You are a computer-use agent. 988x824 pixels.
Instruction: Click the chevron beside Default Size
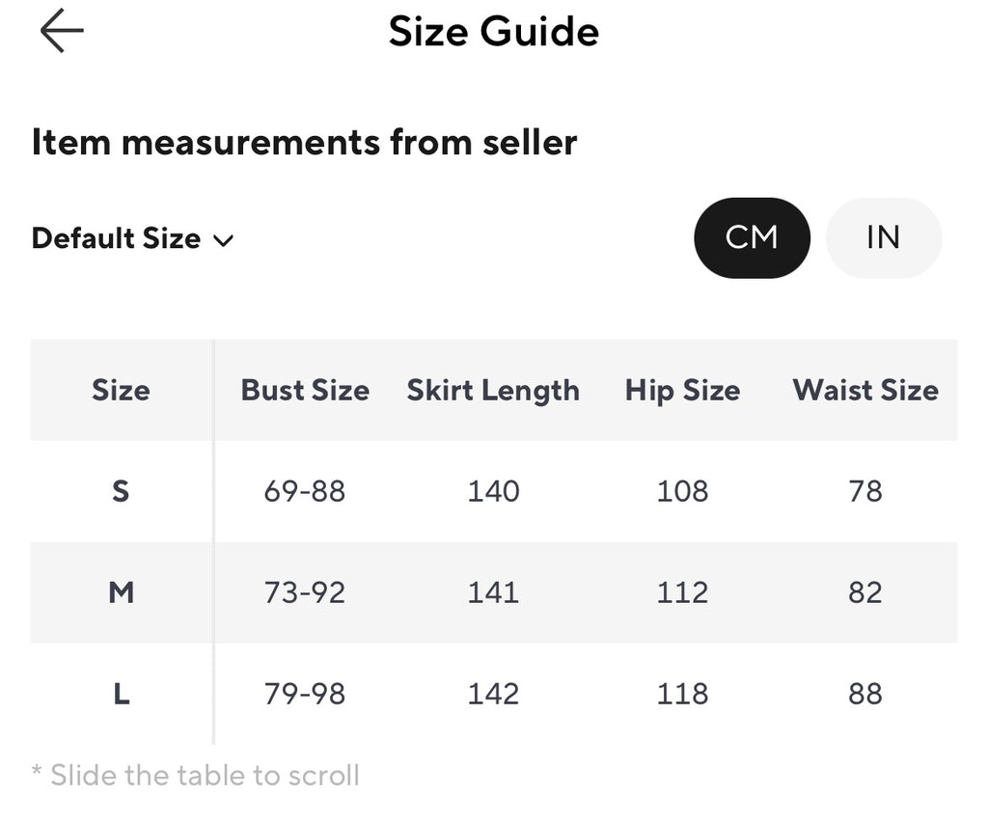(x=223, y=240)
